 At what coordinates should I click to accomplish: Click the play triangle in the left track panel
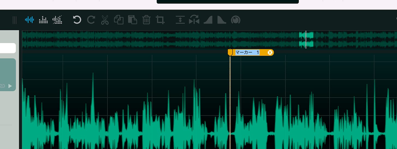point(10,86)
